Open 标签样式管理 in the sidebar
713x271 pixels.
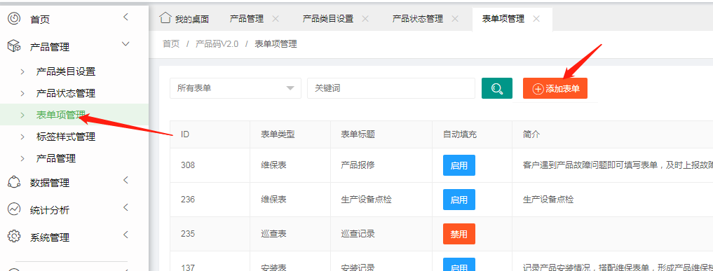coord(65,137)
